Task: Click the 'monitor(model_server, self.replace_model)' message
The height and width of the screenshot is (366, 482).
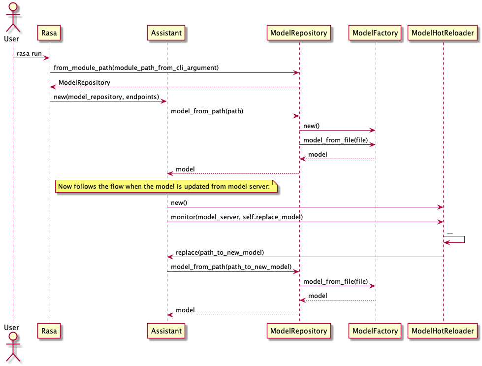Action: [x=237, y=217]
